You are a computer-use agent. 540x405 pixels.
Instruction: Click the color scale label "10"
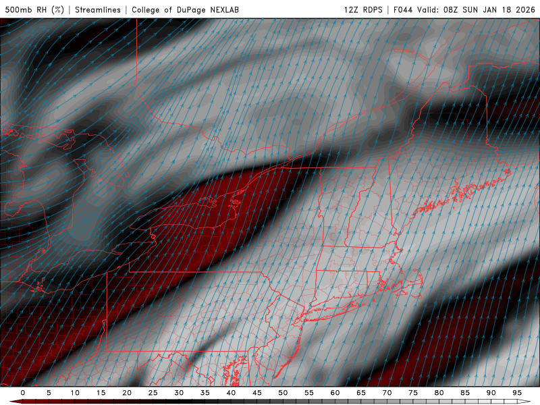click(75, 393)
